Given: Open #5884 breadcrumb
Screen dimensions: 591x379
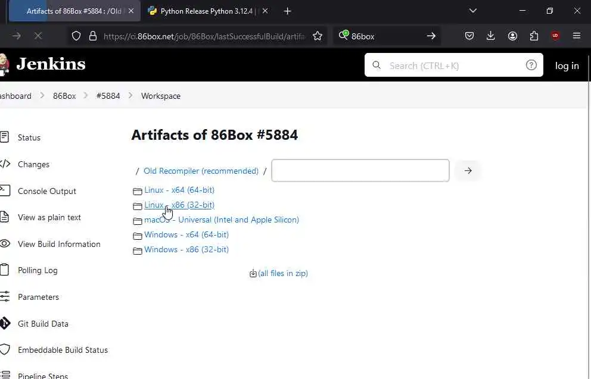Looking at the screenshot, I should [108, 96].
